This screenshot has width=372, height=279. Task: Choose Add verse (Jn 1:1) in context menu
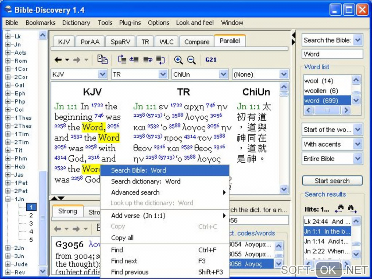tap(165, 216)
